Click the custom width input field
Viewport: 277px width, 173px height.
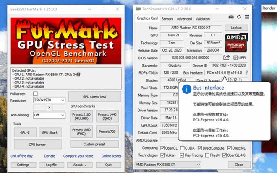(39, 107)
